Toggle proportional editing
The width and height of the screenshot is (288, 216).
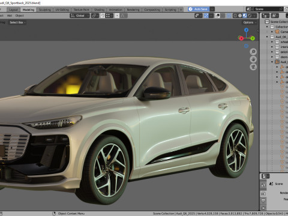point(117,16)
